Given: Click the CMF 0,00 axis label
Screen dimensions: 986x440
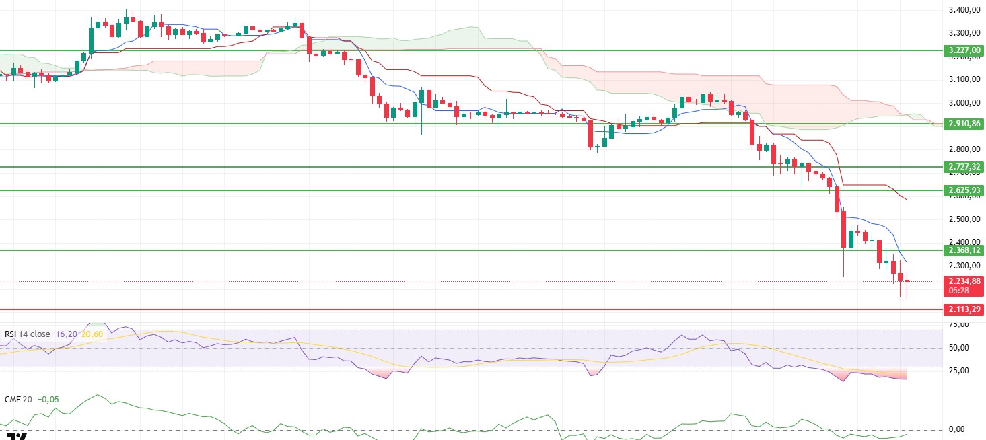Looking at the screenshot, I should pos(959,429).
